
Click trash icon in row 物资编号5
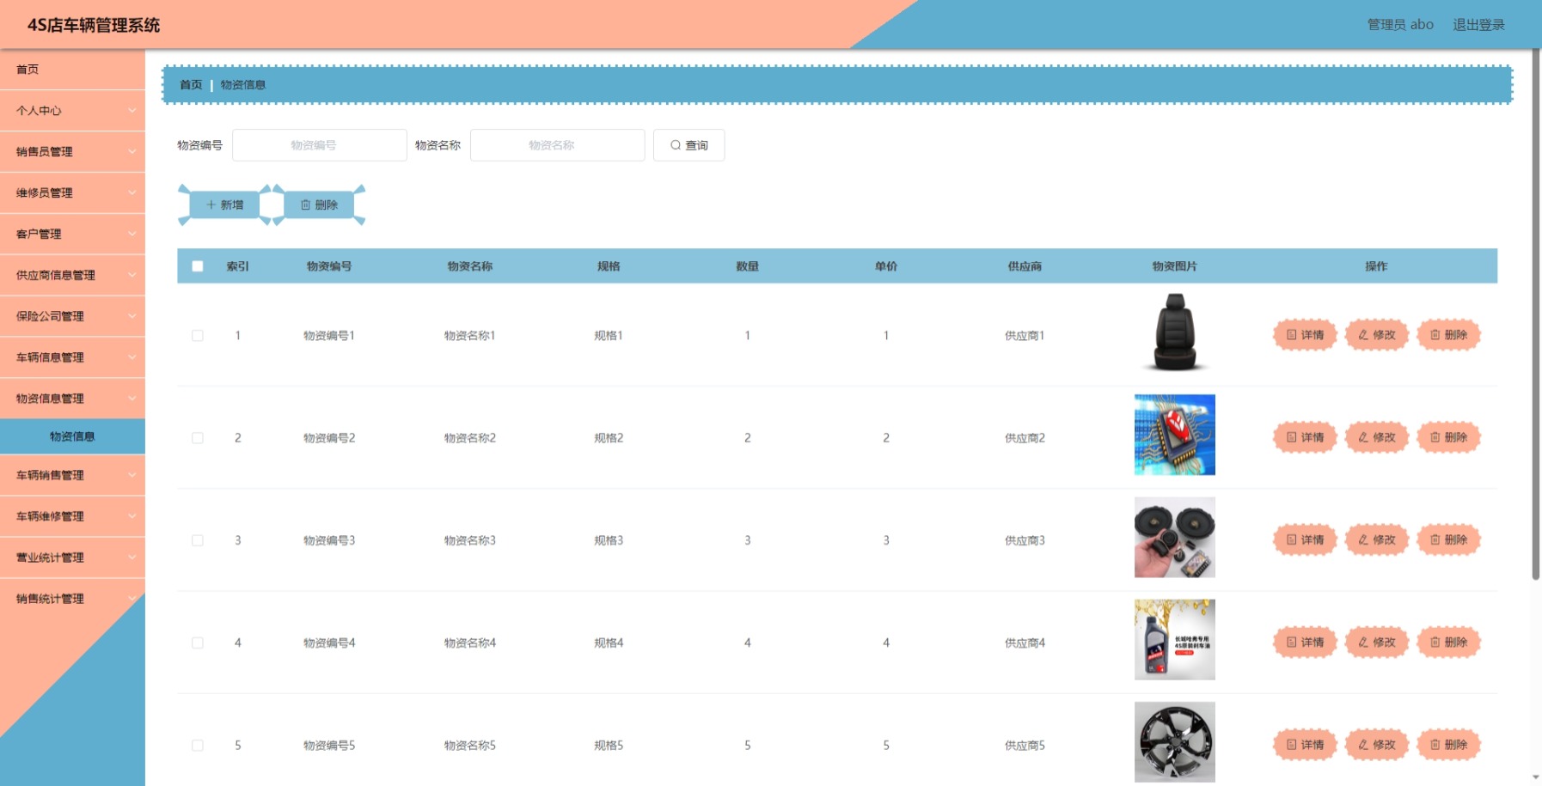click(1435, 745)
